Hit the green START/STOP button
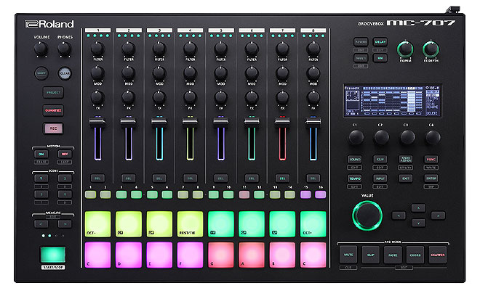The height and width of the screenshot is (296, 480). 53,255
